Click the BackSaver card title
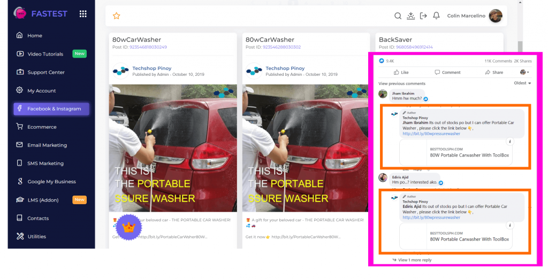Viewport: 548px width, 280px height. tap(395, 40)
